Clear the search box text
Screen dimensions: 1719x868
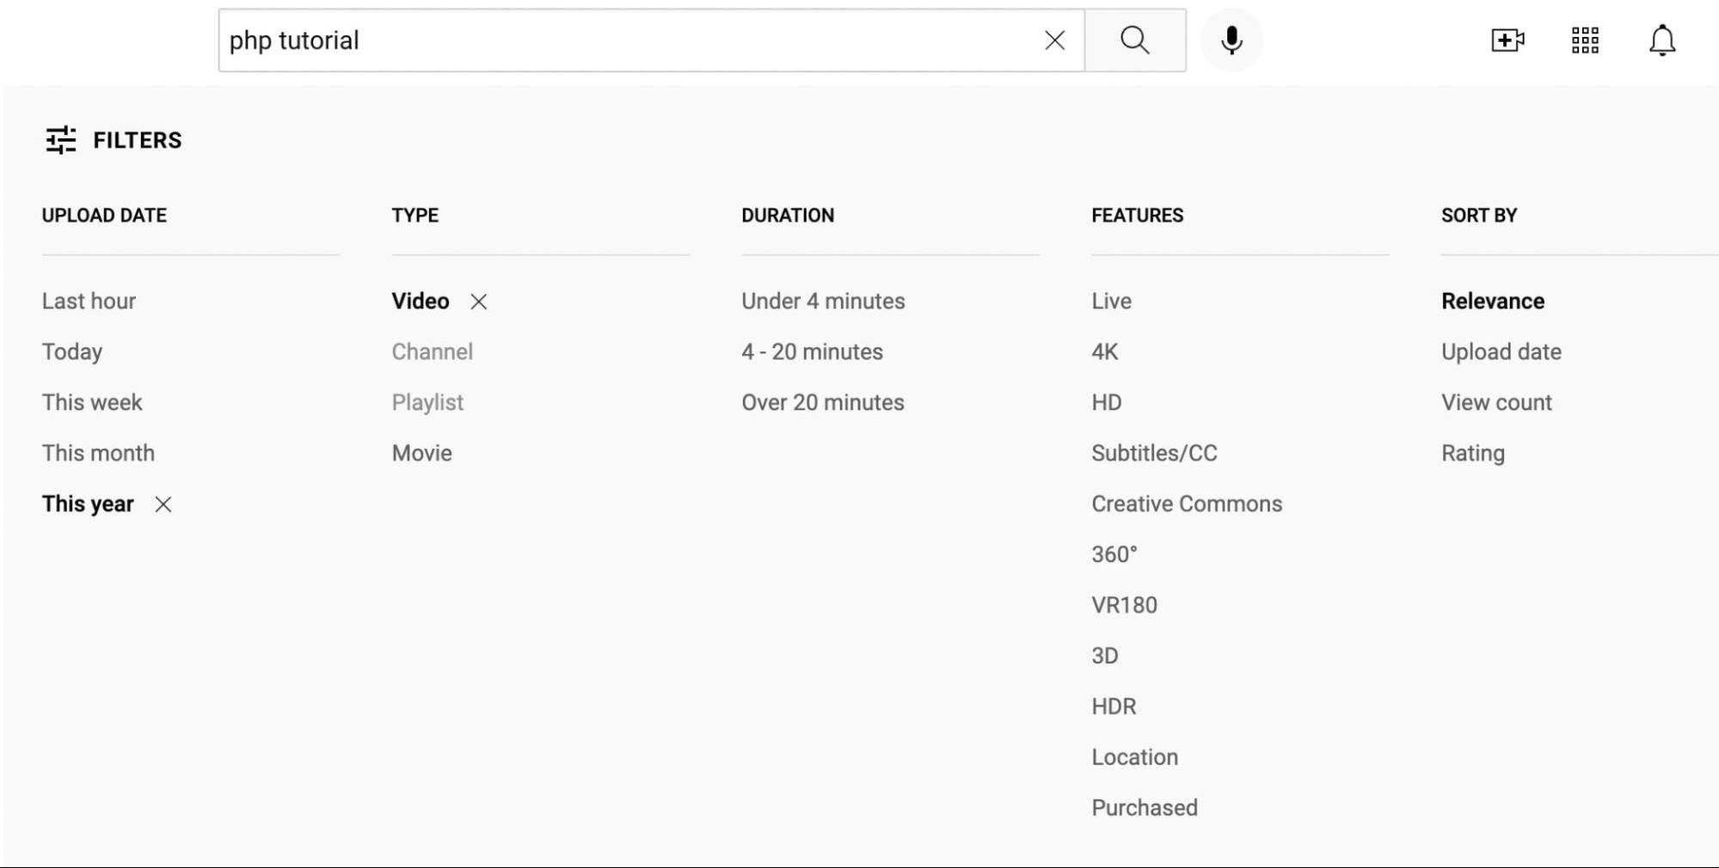point(1054,40)
